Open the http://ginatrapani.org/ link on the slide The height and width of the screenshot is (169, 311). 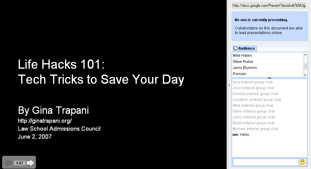(45, 121)
